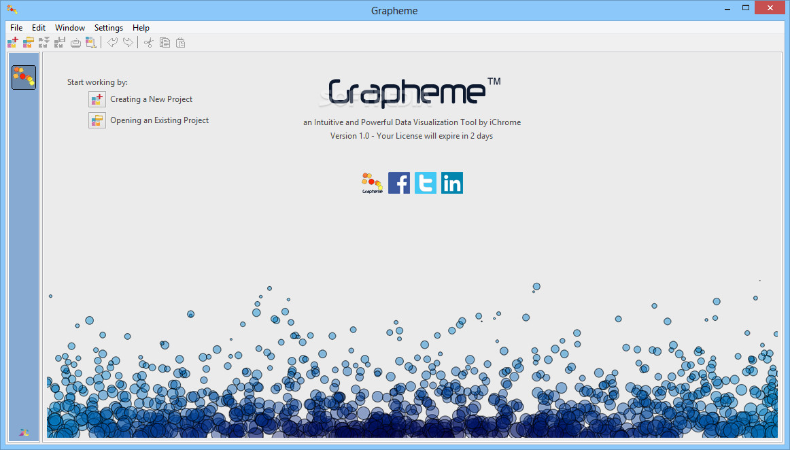
Task: Click the large Grapheme logo title
Action: [x=413, y=92]
